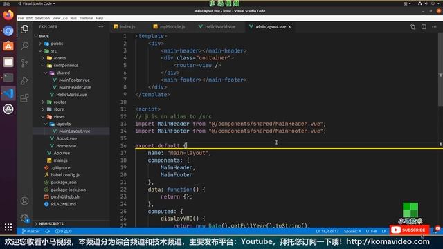Open the errors and warnings status indicator
Image resolution: width=443 pixels, height=249 pixels.
[x=63, y=231]
